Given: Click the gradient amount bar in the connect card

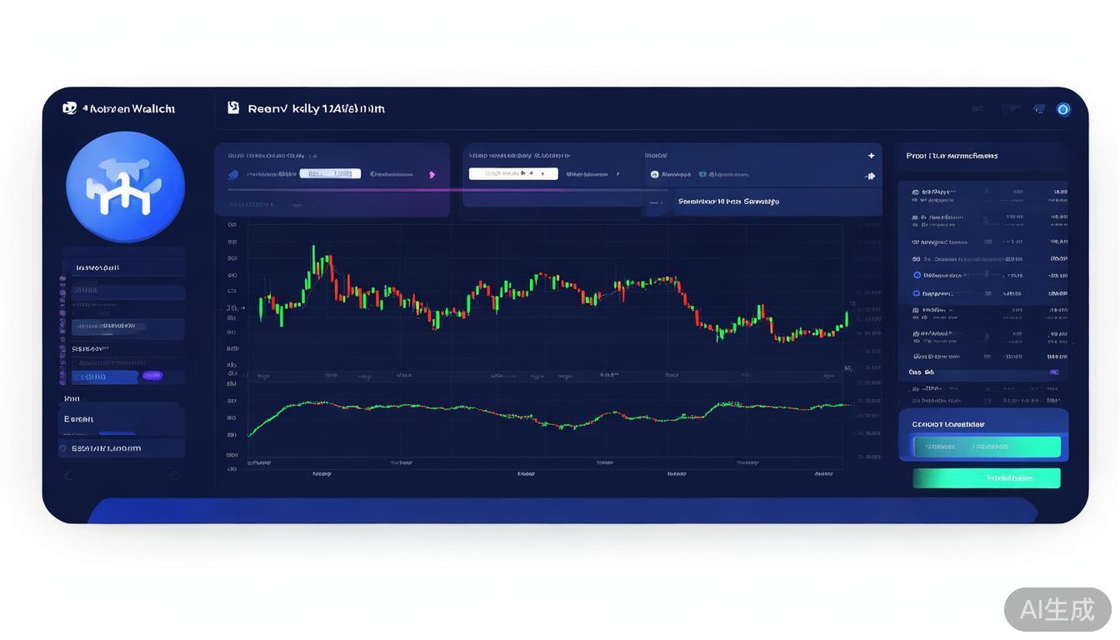Looking at the screenshot, I should point(987,447).
